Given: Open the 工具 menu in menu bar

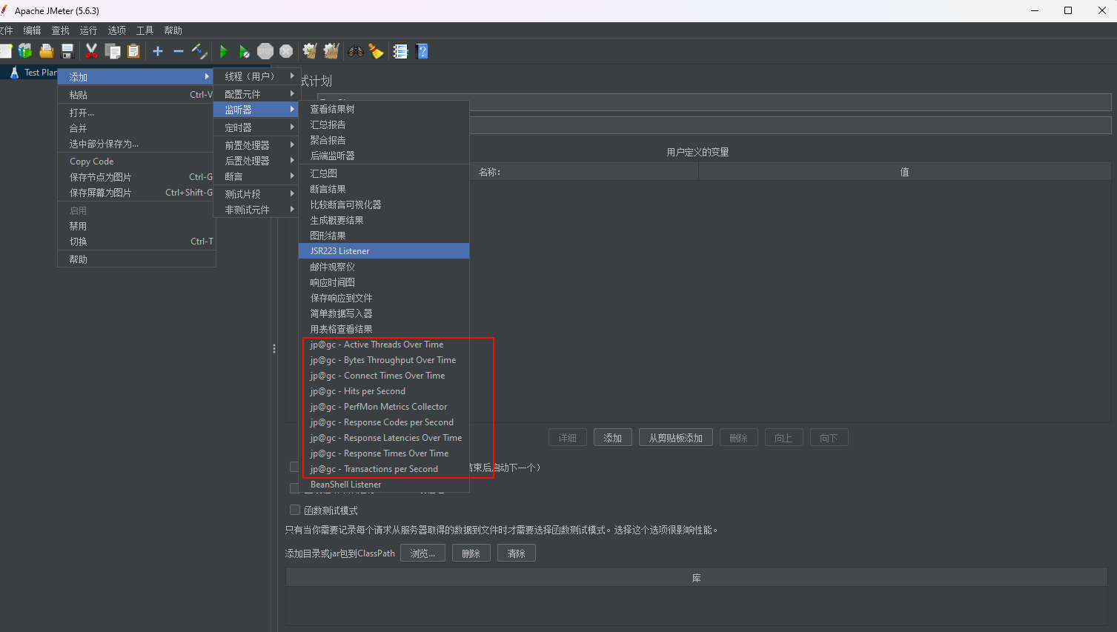Looking at the screenshot, I should point(145,30).
